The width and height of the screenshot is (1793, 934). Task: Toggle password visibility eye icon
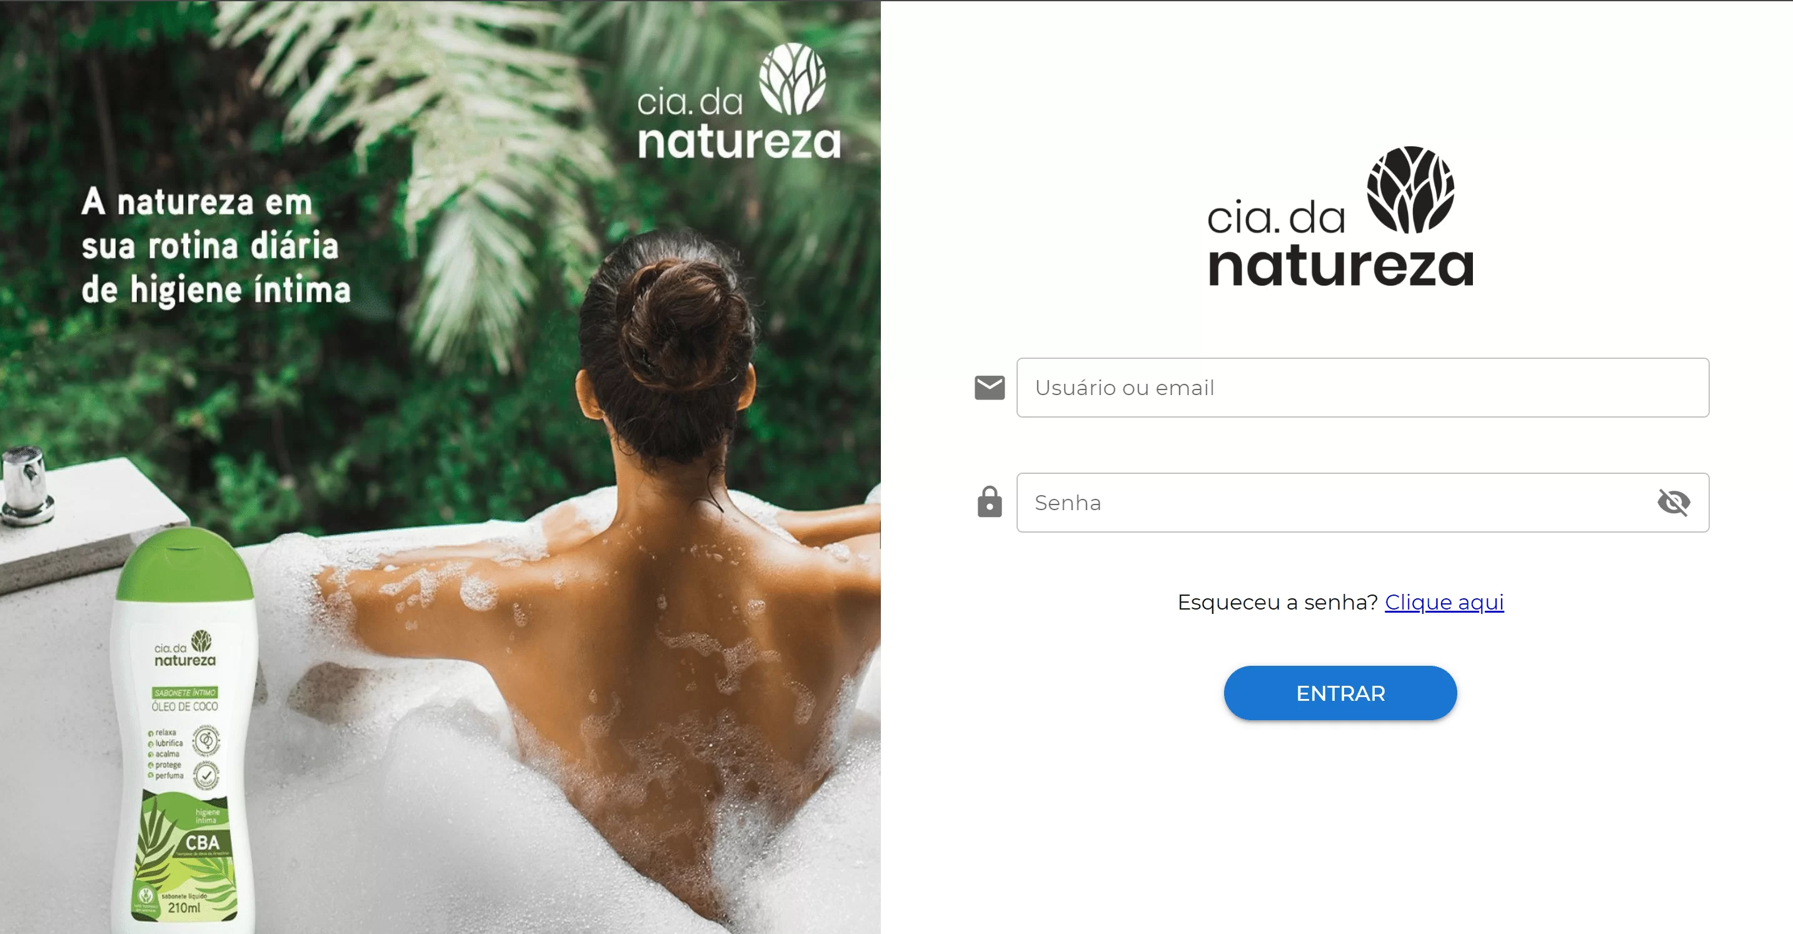coord(1674,502)
